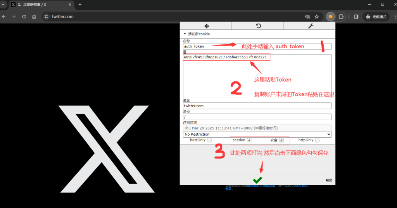397x208 pixels.
Task: Toggle the browser side panel icon
Action: pos(356,17)
